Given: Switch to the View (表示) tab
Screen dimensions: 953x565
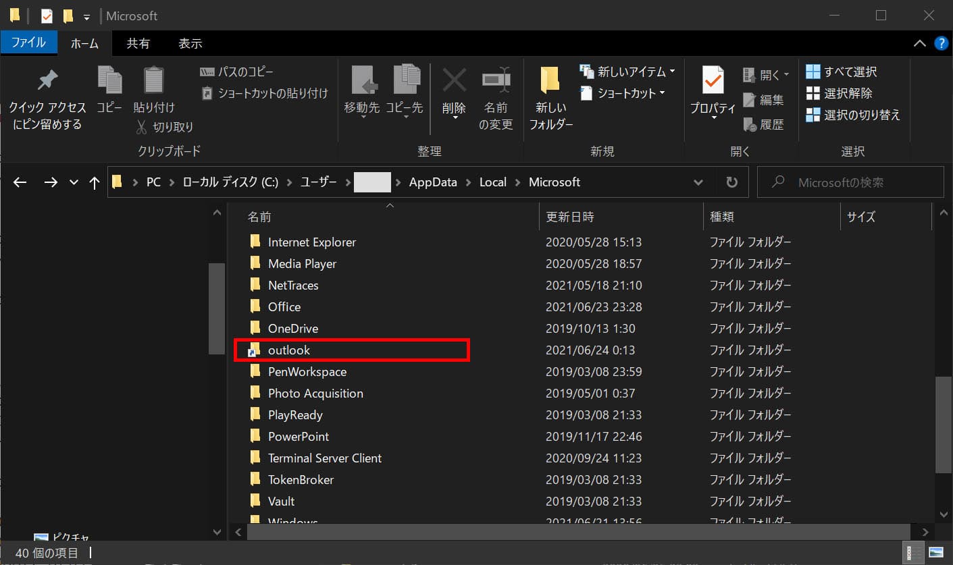Looking at the screenshot, I should click(190, 43).
